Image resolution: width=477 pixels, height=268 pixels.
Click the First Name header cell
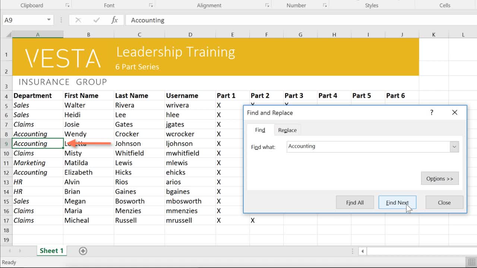tap(88, 96)
